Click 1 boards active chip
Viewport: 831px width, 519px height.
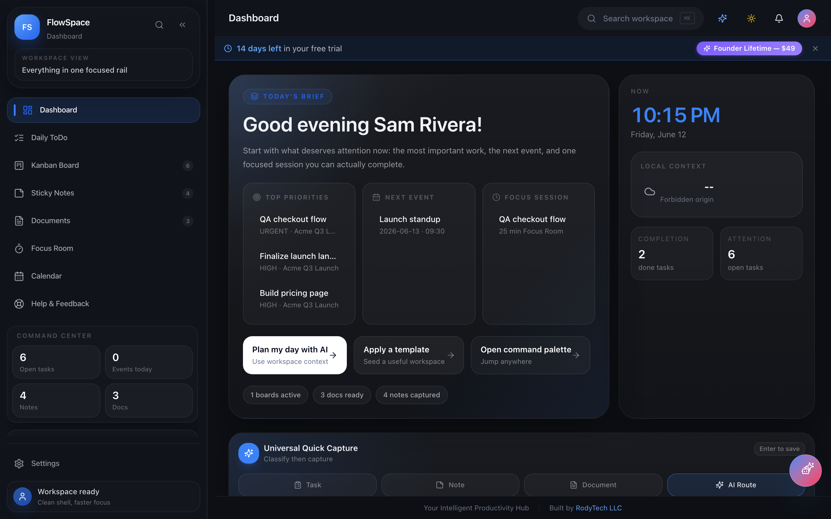point(275,395)
